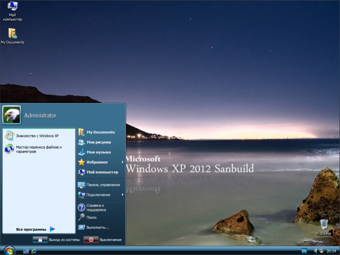Screen dimensions: 340x255
Task: Expand the Избранное submenu arrow
Action: (x=123, y=162)
